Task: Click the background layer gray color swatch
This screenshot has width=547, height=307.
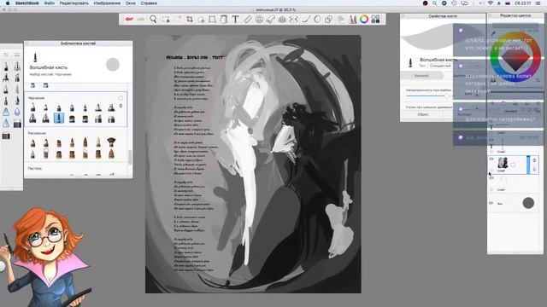Action: pyautogui.click(x=528, y=203)
